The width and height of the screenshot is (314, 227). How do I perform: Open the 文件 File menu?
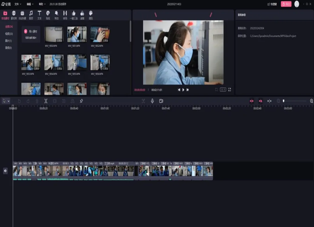(x=18, y=4)
